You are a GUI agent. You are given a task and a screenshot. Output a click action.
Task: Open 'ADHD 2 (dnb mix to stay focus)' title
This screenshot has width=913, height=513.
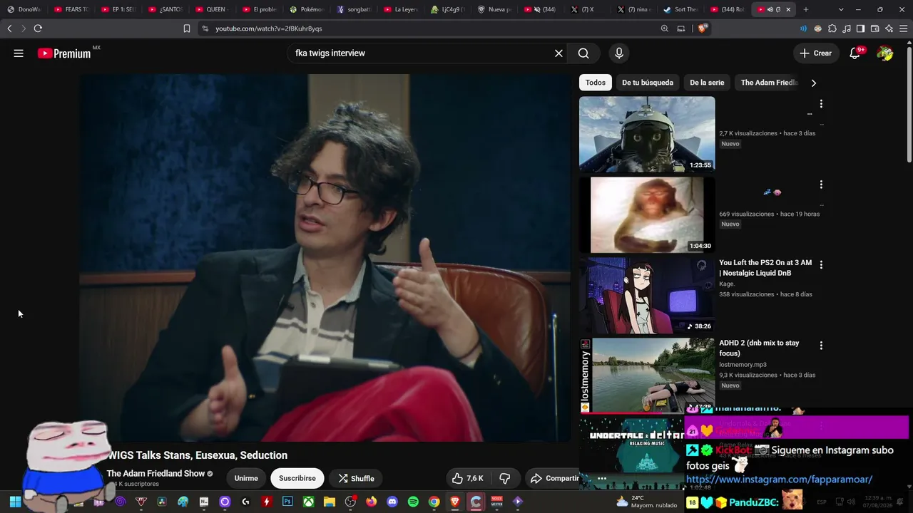(759, 348)
